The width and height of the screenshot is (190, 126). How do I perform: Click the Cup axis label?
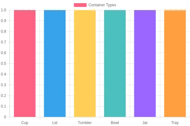click(25, 123)
